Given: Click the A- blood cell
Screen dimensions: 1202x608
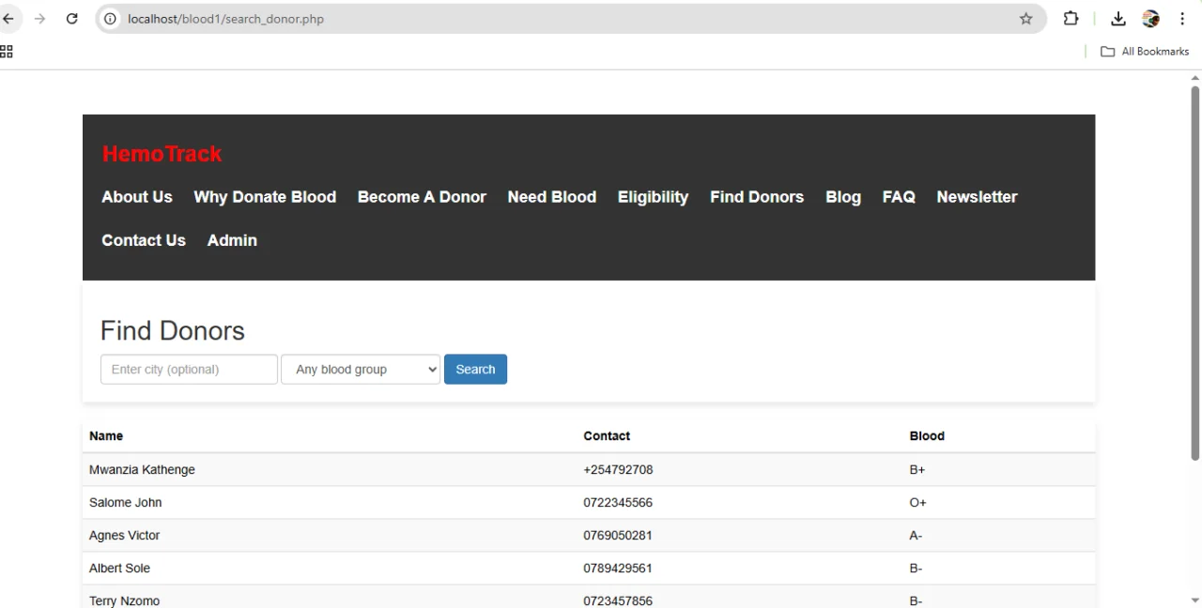Looking at the screenshot, I should pyautogui.click(x=917, y=535).
